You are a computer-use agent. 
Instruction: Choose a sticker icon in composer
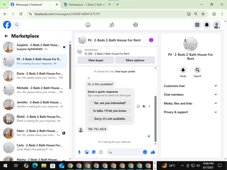pyautogui.click(x=94, y=152)
